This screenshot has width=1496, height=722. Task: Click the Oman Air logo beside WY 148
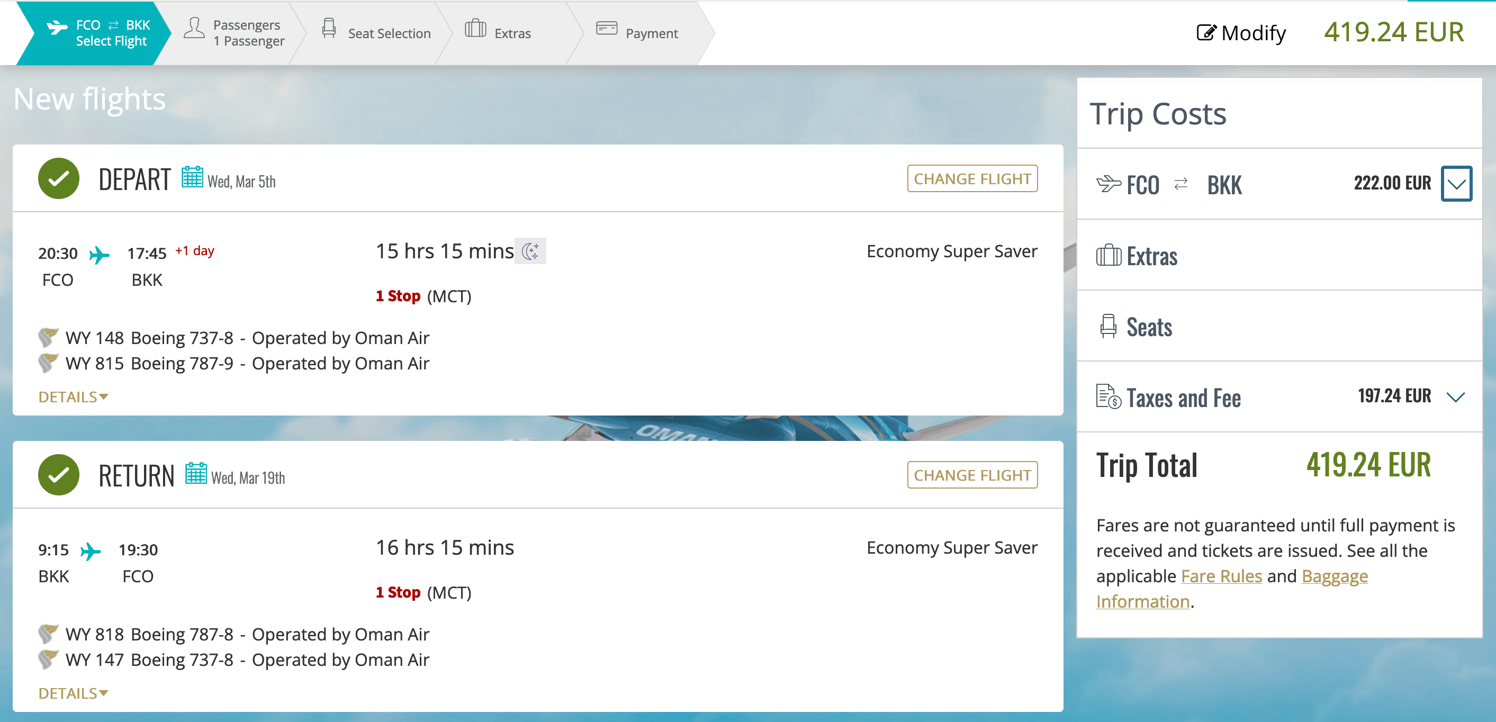[48, 337]
